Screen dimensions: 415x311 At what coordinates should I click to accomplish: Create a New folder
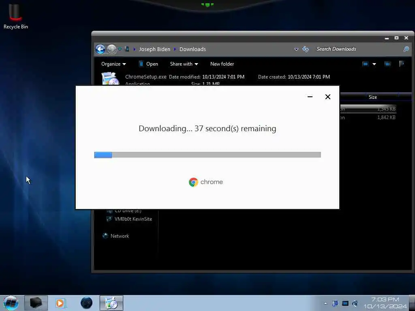(222, 64)
